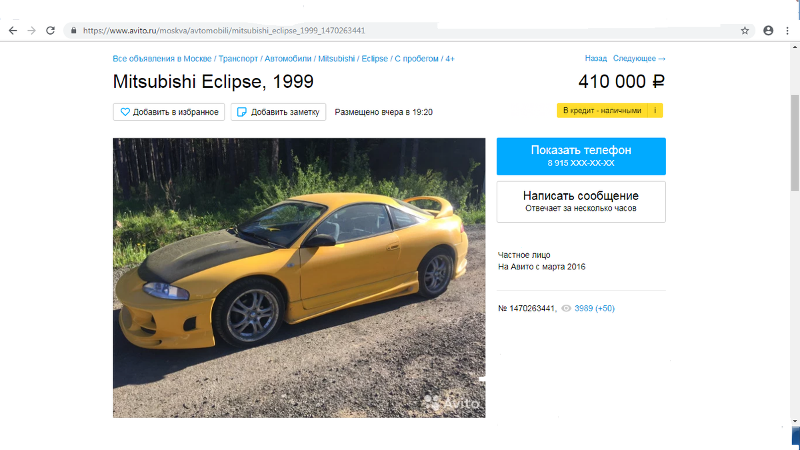800x450 pixels.
Task: Open the Chrome profile avatar icon
Action: click(768, 31)
